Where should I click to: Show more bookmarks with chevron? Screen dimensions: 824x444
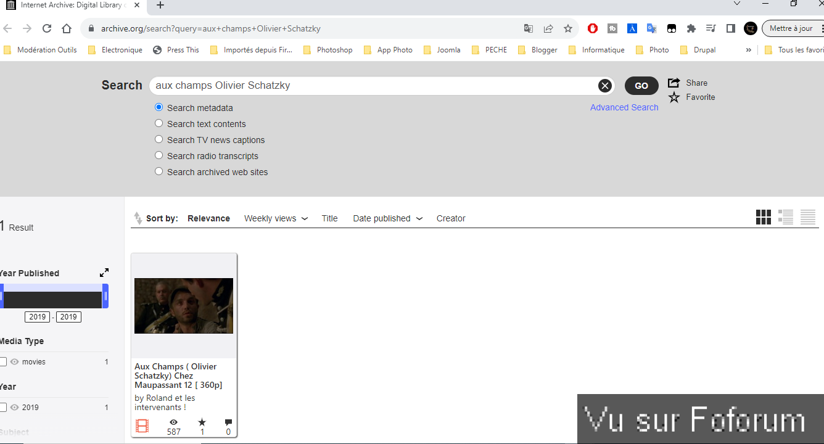(748, 50)
